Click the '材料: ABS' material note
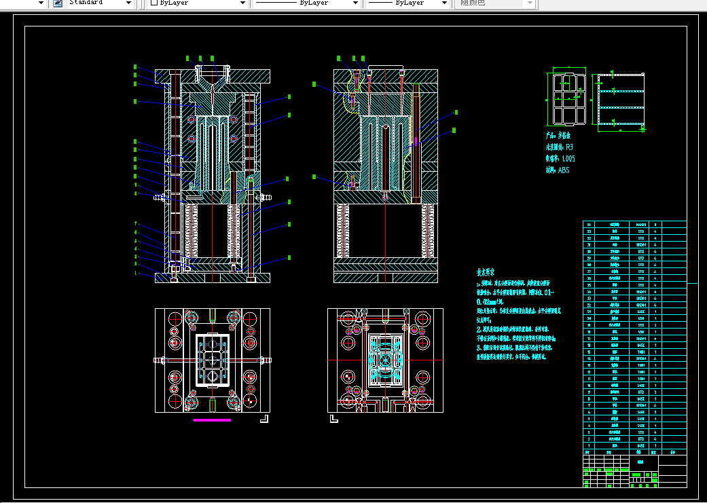 point(558,170)
